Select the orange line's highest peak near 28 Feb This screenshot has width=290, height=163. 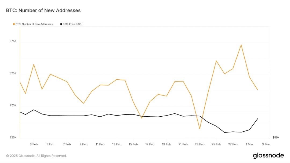tap(241, 45)
